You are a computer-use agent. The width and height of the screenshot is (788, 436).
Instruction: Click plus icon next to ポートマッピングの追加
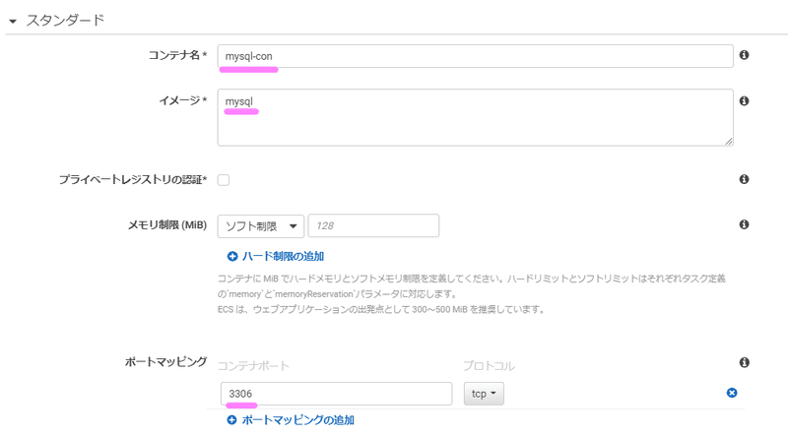click(x=232, y=420)
